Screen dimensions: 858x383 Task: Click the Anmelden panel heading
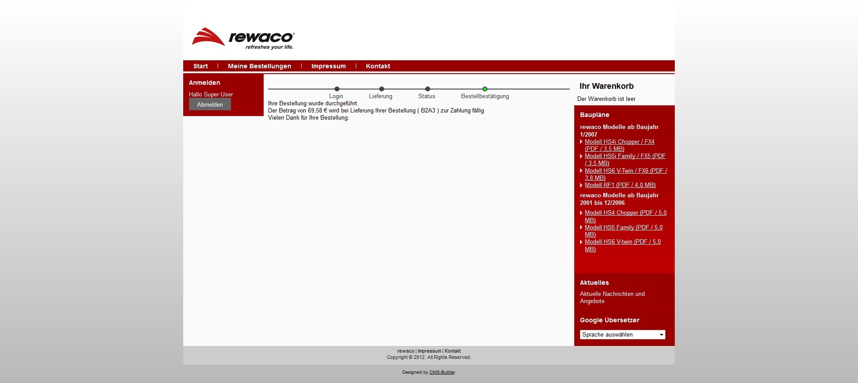(x=204, y=83)
